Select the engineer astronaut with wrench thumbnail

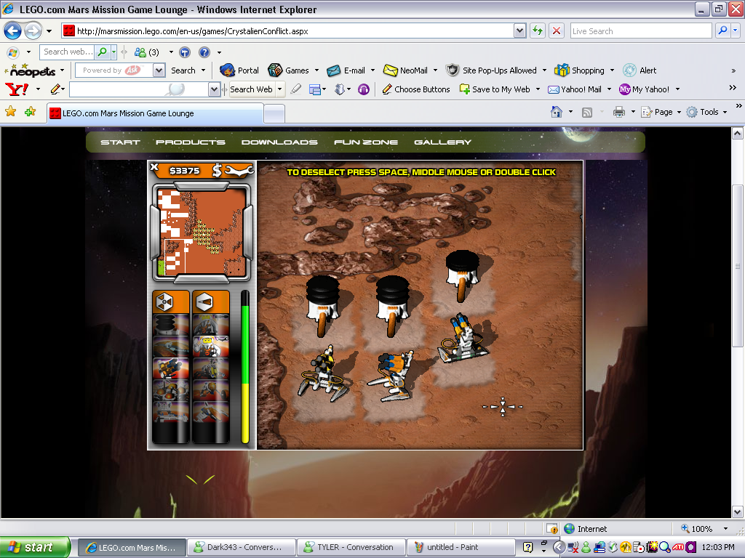click(x=211, y=345)
